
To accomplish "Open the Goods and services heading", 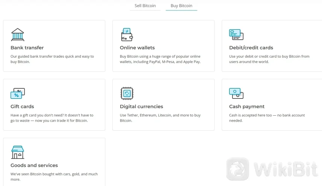I will [x=34, y=165].
